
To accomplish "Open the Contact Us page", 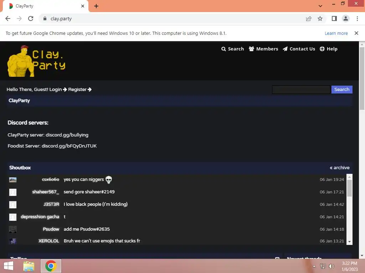I will coord(299,49).
